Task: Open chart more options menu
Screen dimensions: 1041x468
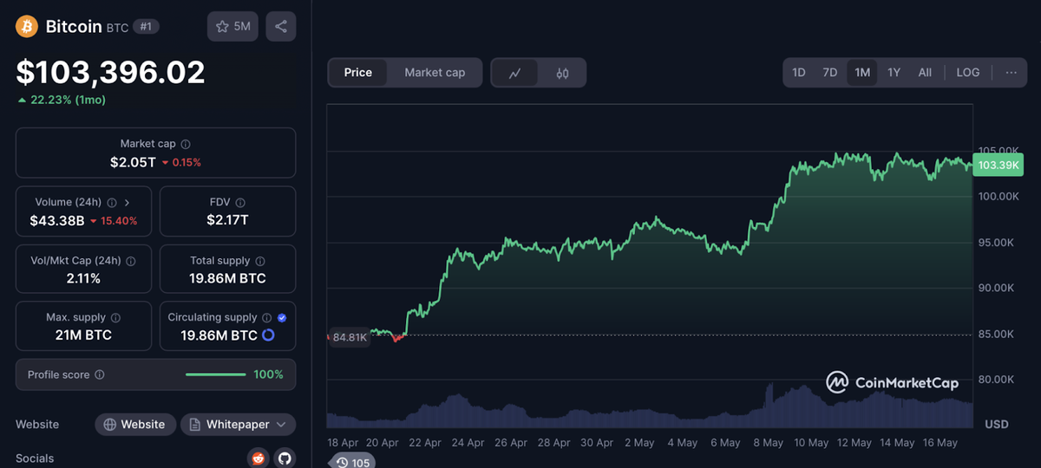Action: coord(1011,73)
